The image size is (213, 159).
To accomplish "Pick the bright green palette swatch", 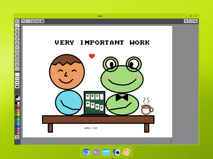I will (x=19, y=117).
